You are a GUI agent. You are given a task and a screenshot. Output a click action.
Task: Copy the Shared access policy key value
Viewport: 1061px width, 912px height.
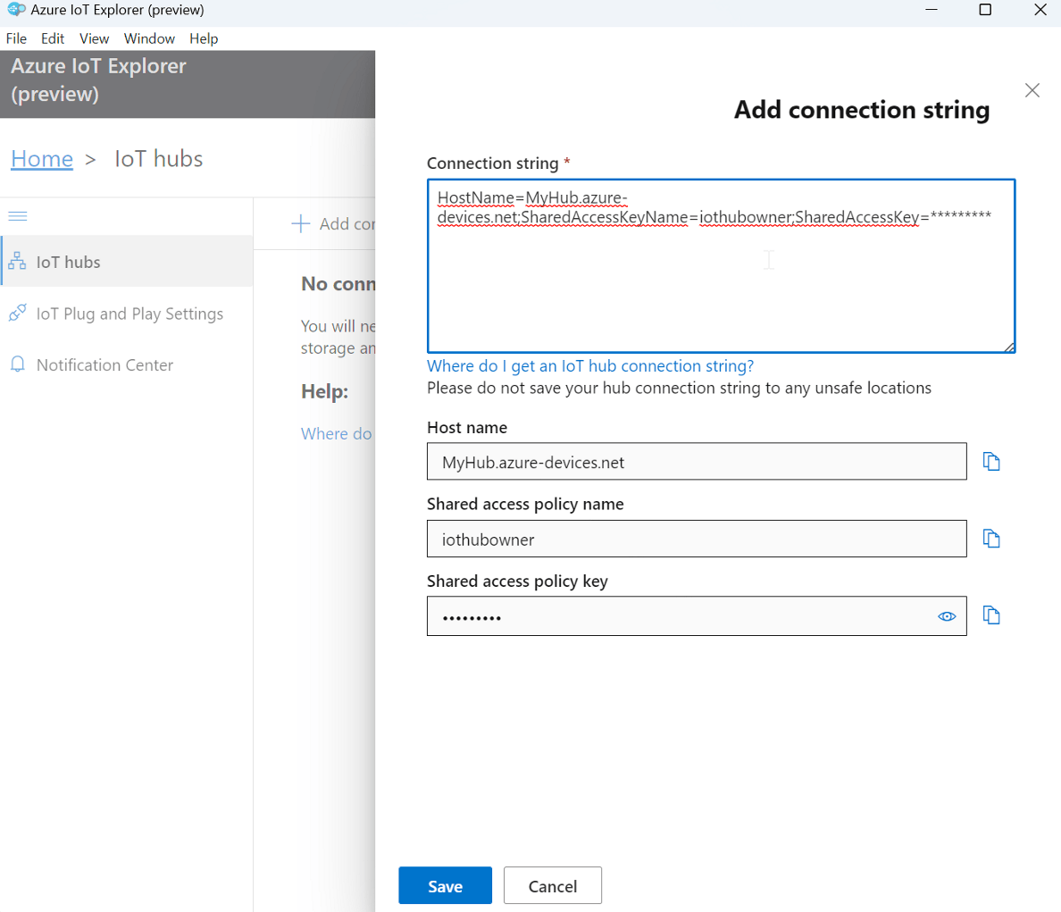click(x=991, y=615)
